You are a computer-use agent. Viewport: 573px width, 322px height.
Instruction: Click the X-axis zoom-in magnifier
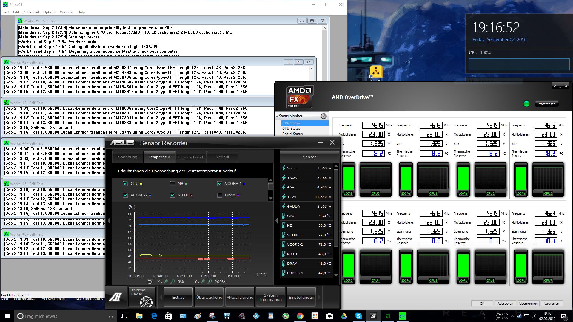(x=166, y=282)
